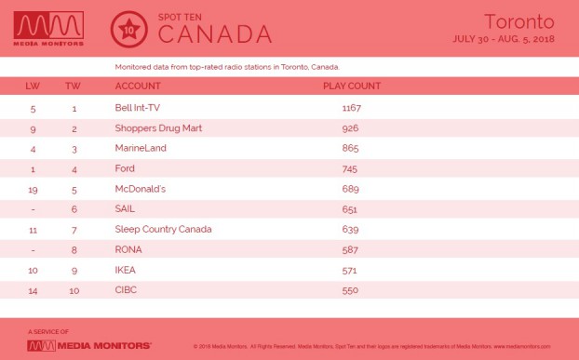Select Sleep Country Canada entry
The width and height of the screenshot is (579, 360).
coord(163,230)
